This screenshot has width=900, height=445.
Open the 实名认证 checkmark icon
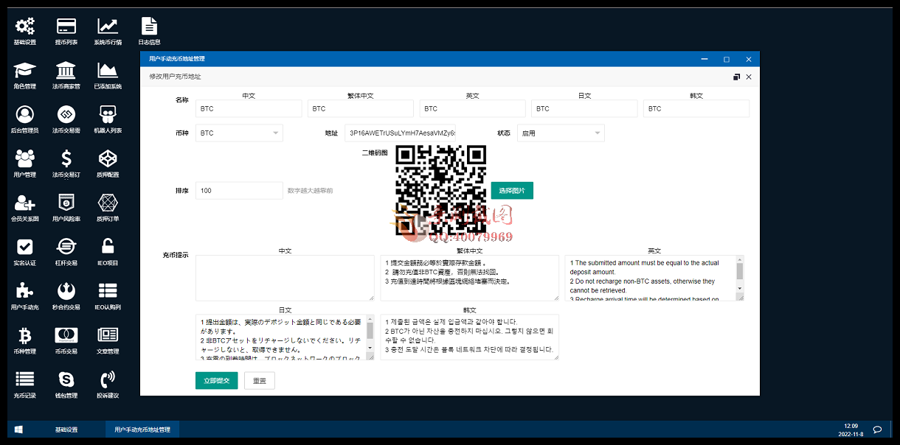[25, 248]
